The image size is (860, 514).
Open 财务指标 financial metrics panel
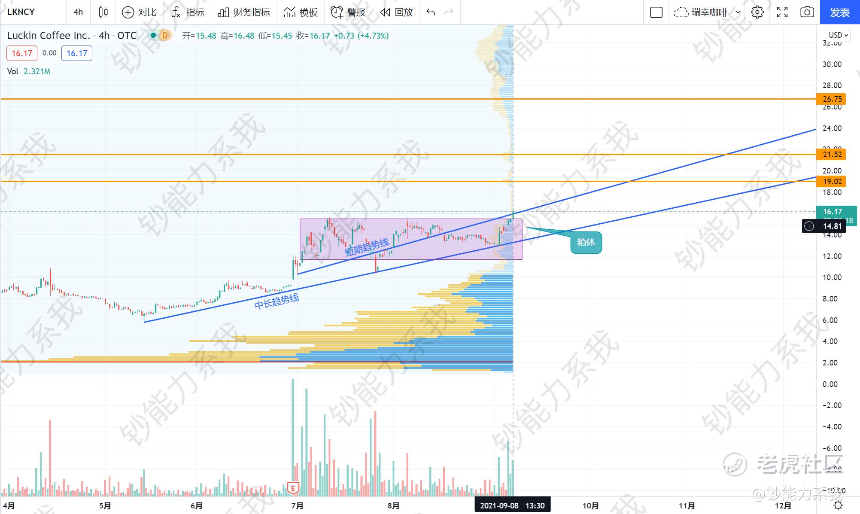pyautogui.click(x=244, y=12)
